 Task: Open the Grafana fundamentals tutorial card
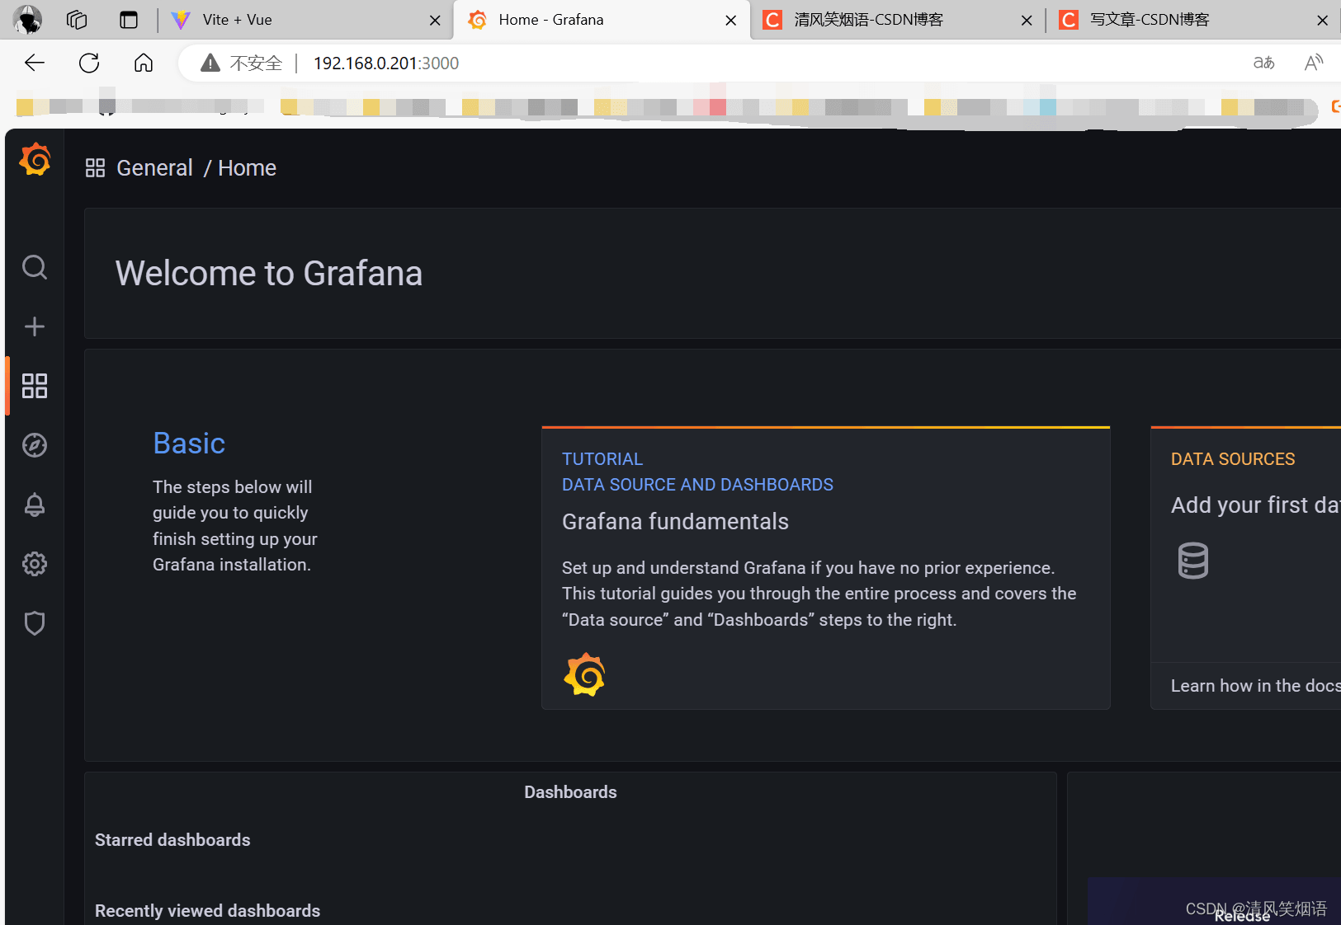point(825,568)
